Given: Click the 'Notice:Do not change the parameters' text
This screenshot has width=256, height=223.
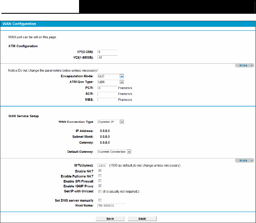Looking at the screenshot, I should pyautogui.click(x=53, y=70).
